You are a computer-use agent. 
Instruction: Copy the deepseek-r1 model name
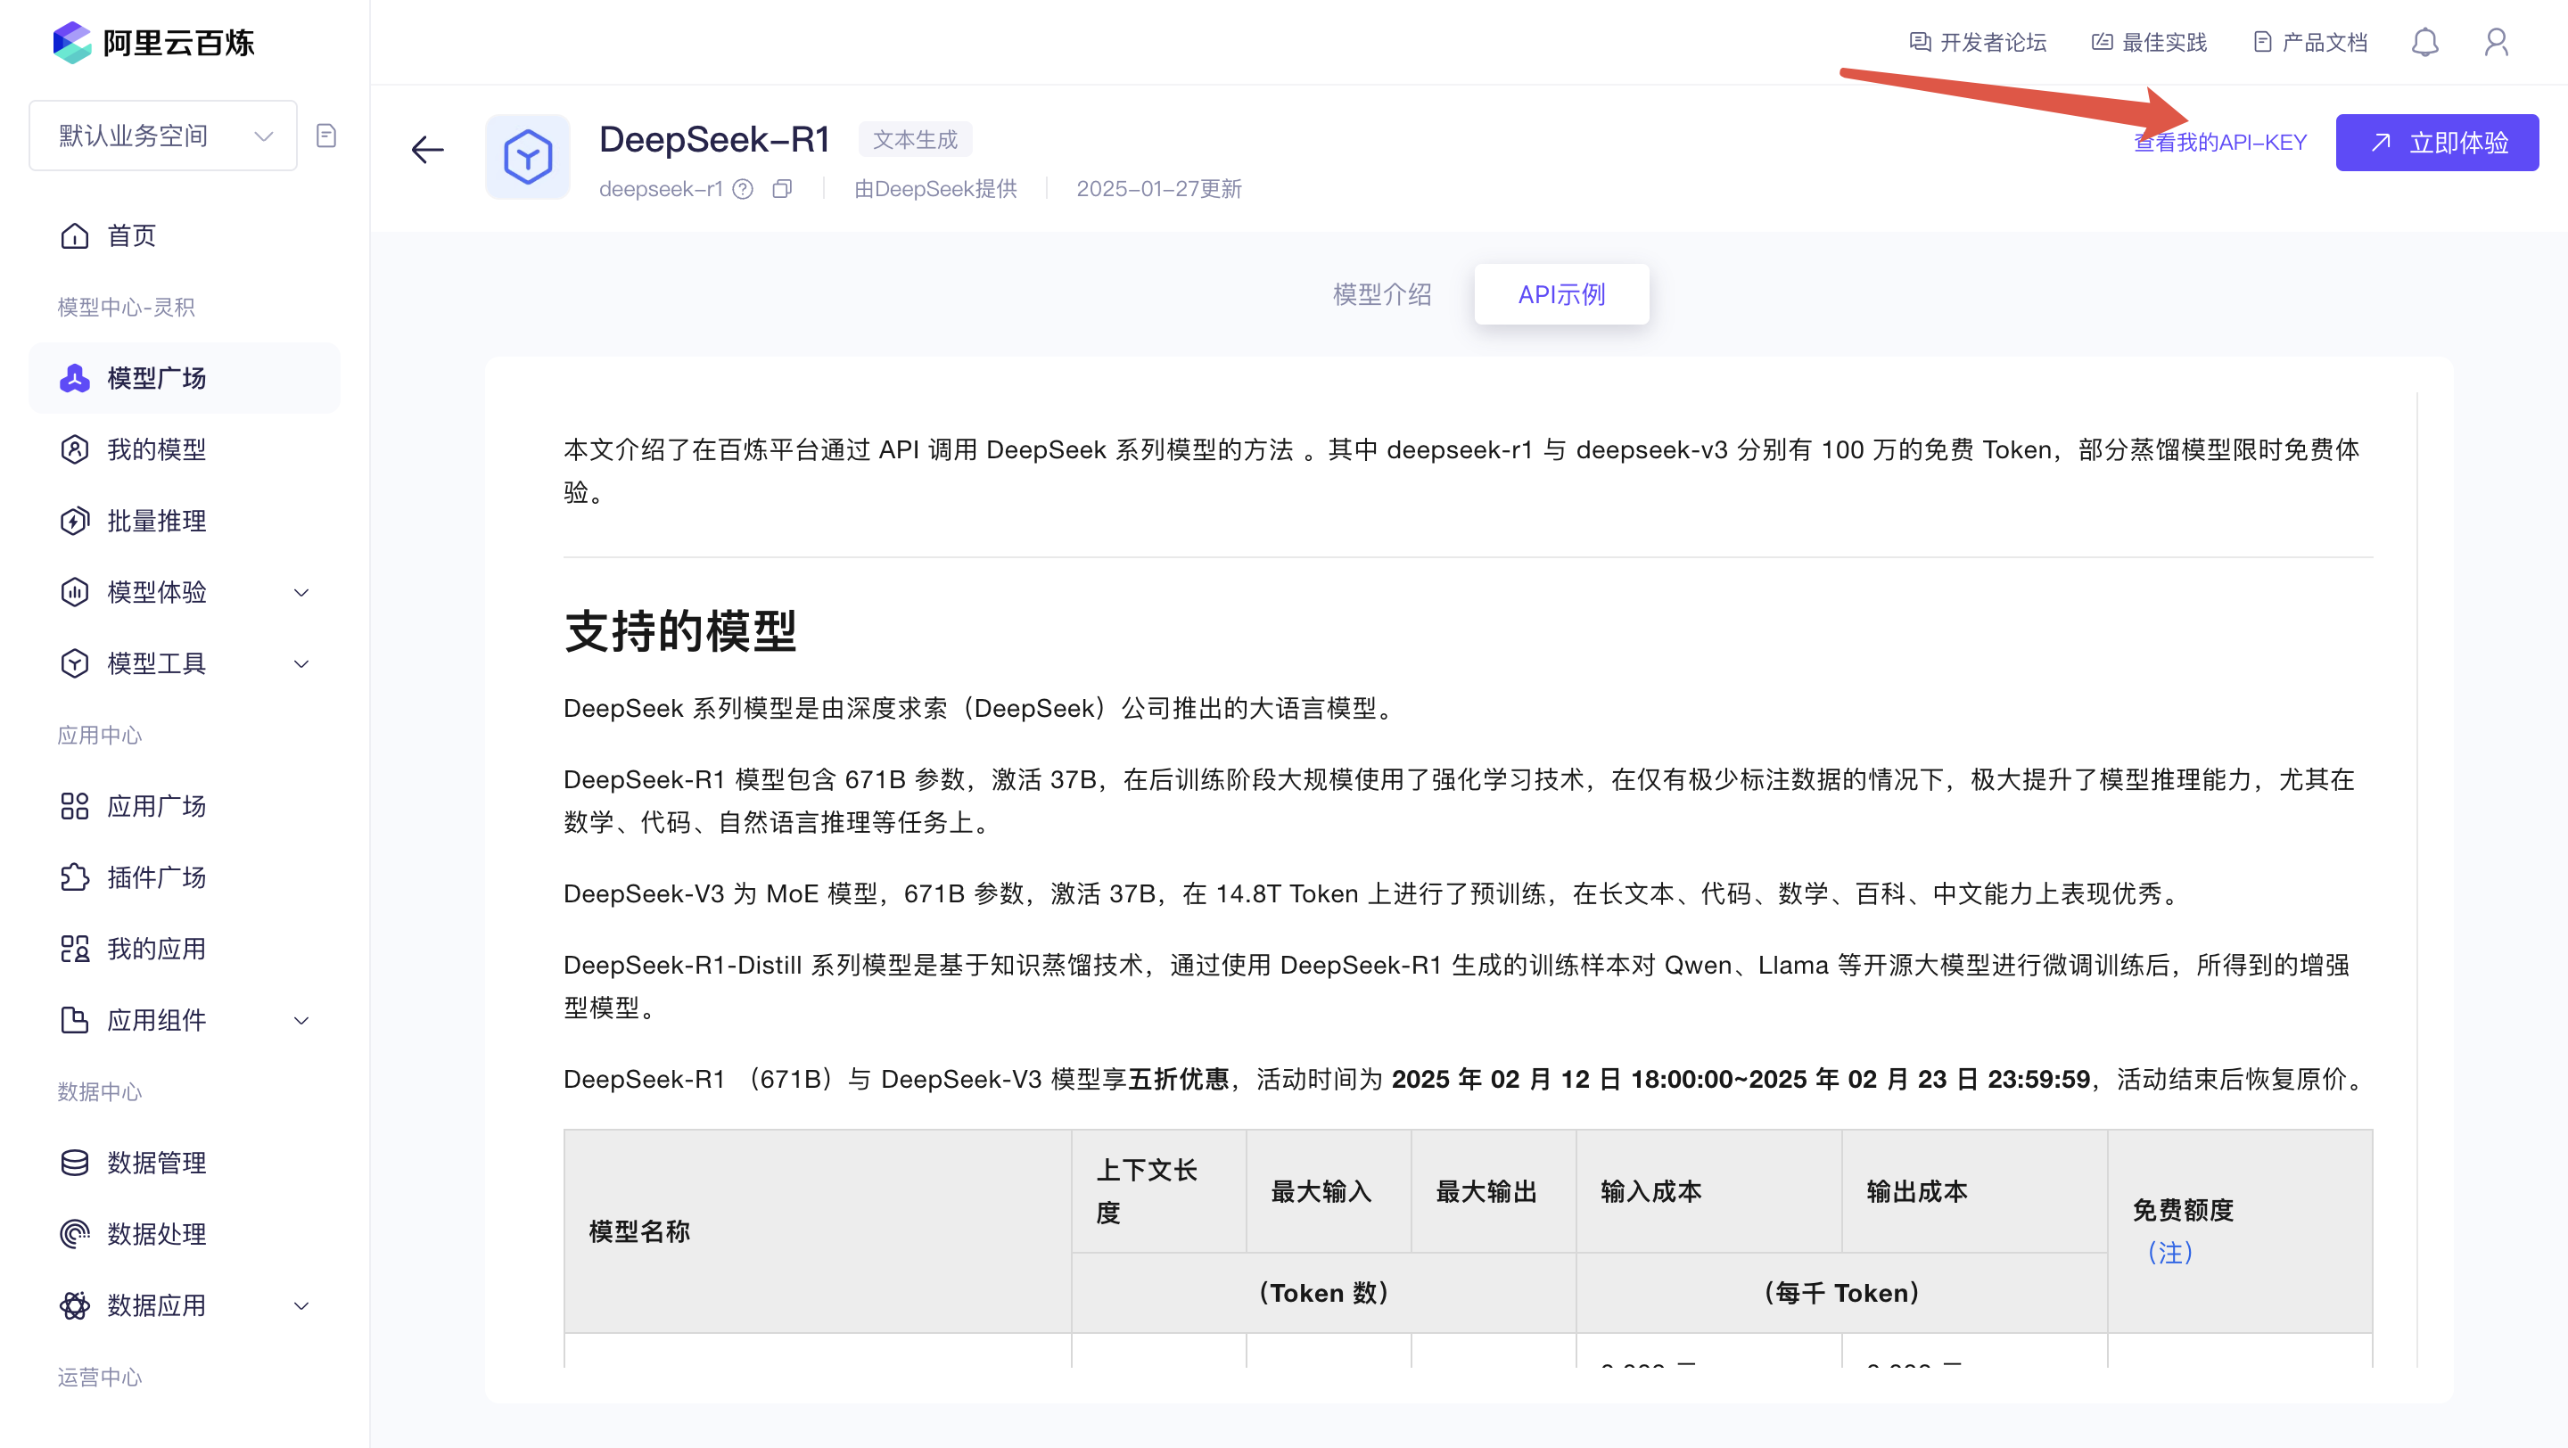tap(783, 189)
